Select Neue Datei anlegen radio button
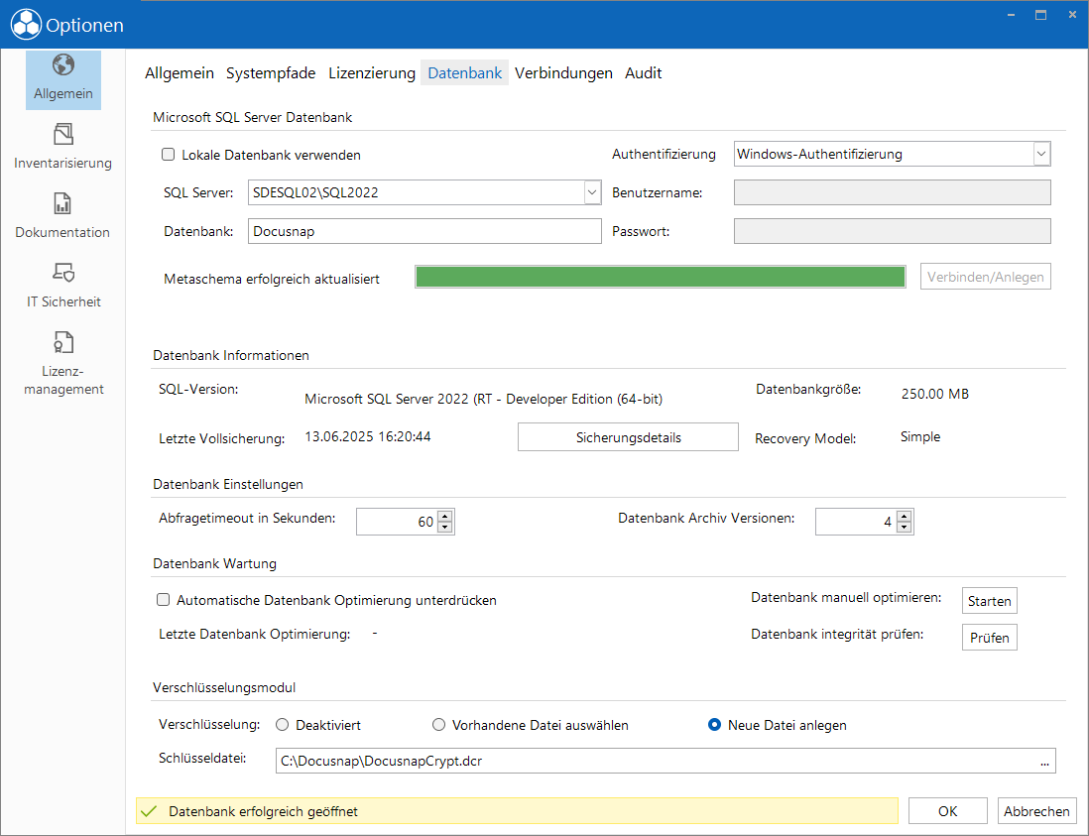Image resolution: width=1089 pixels, height=836 pixels. (714, 725)
